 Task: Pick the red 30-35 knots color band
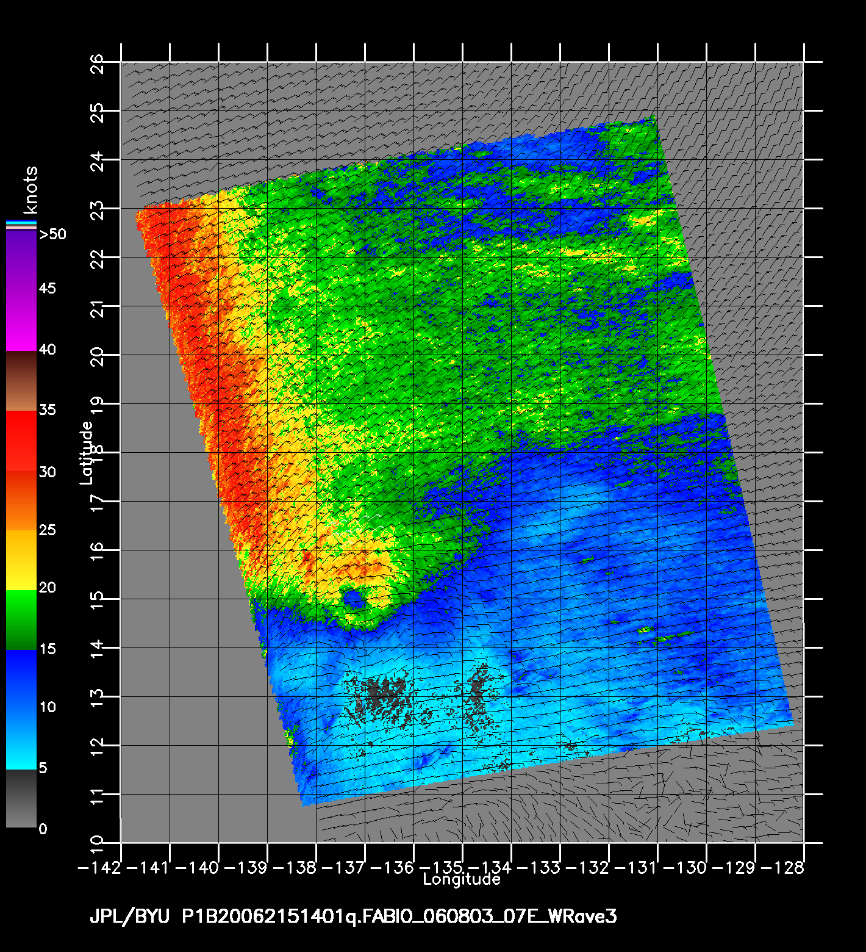[x=21, y=441]
